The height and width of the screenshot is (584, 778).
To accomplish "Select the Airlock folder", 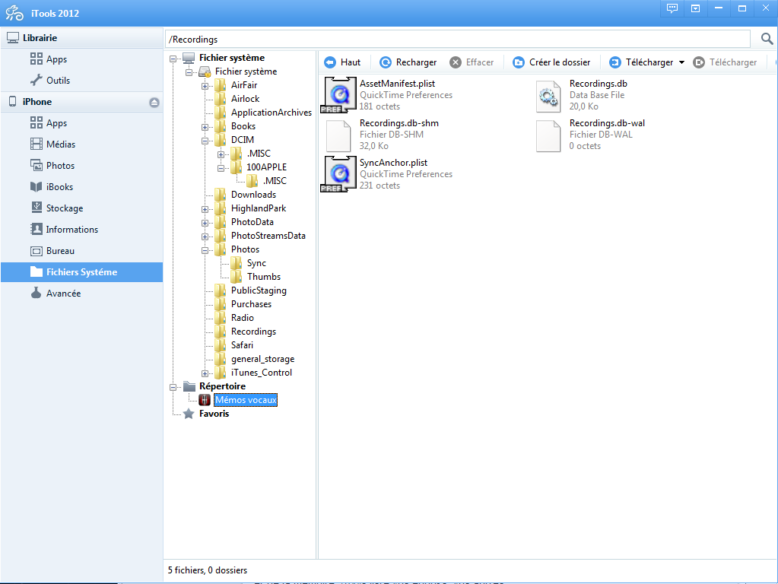I will pyautogui.click(x=245, y=99).
